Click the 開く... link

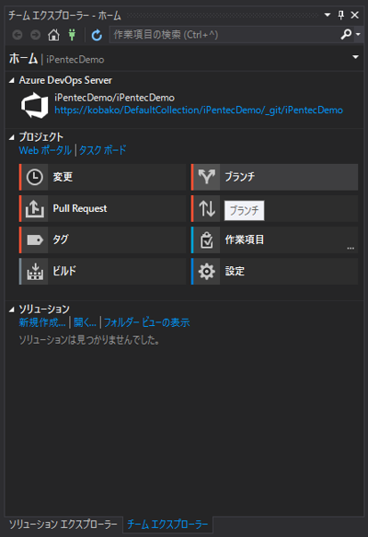pyautogui.click(x=85, y=322)
